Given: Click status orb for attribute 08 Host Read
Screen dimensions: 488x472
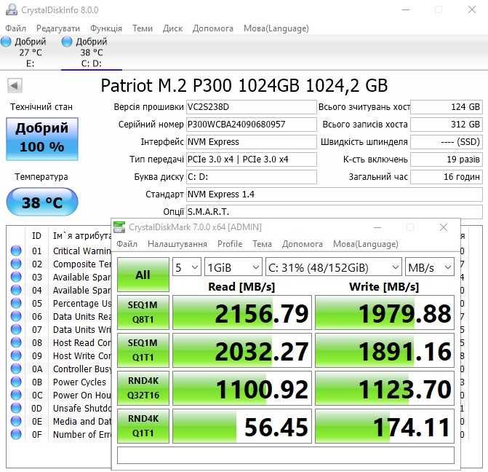Looking at the screenshot, I should 16,342.
